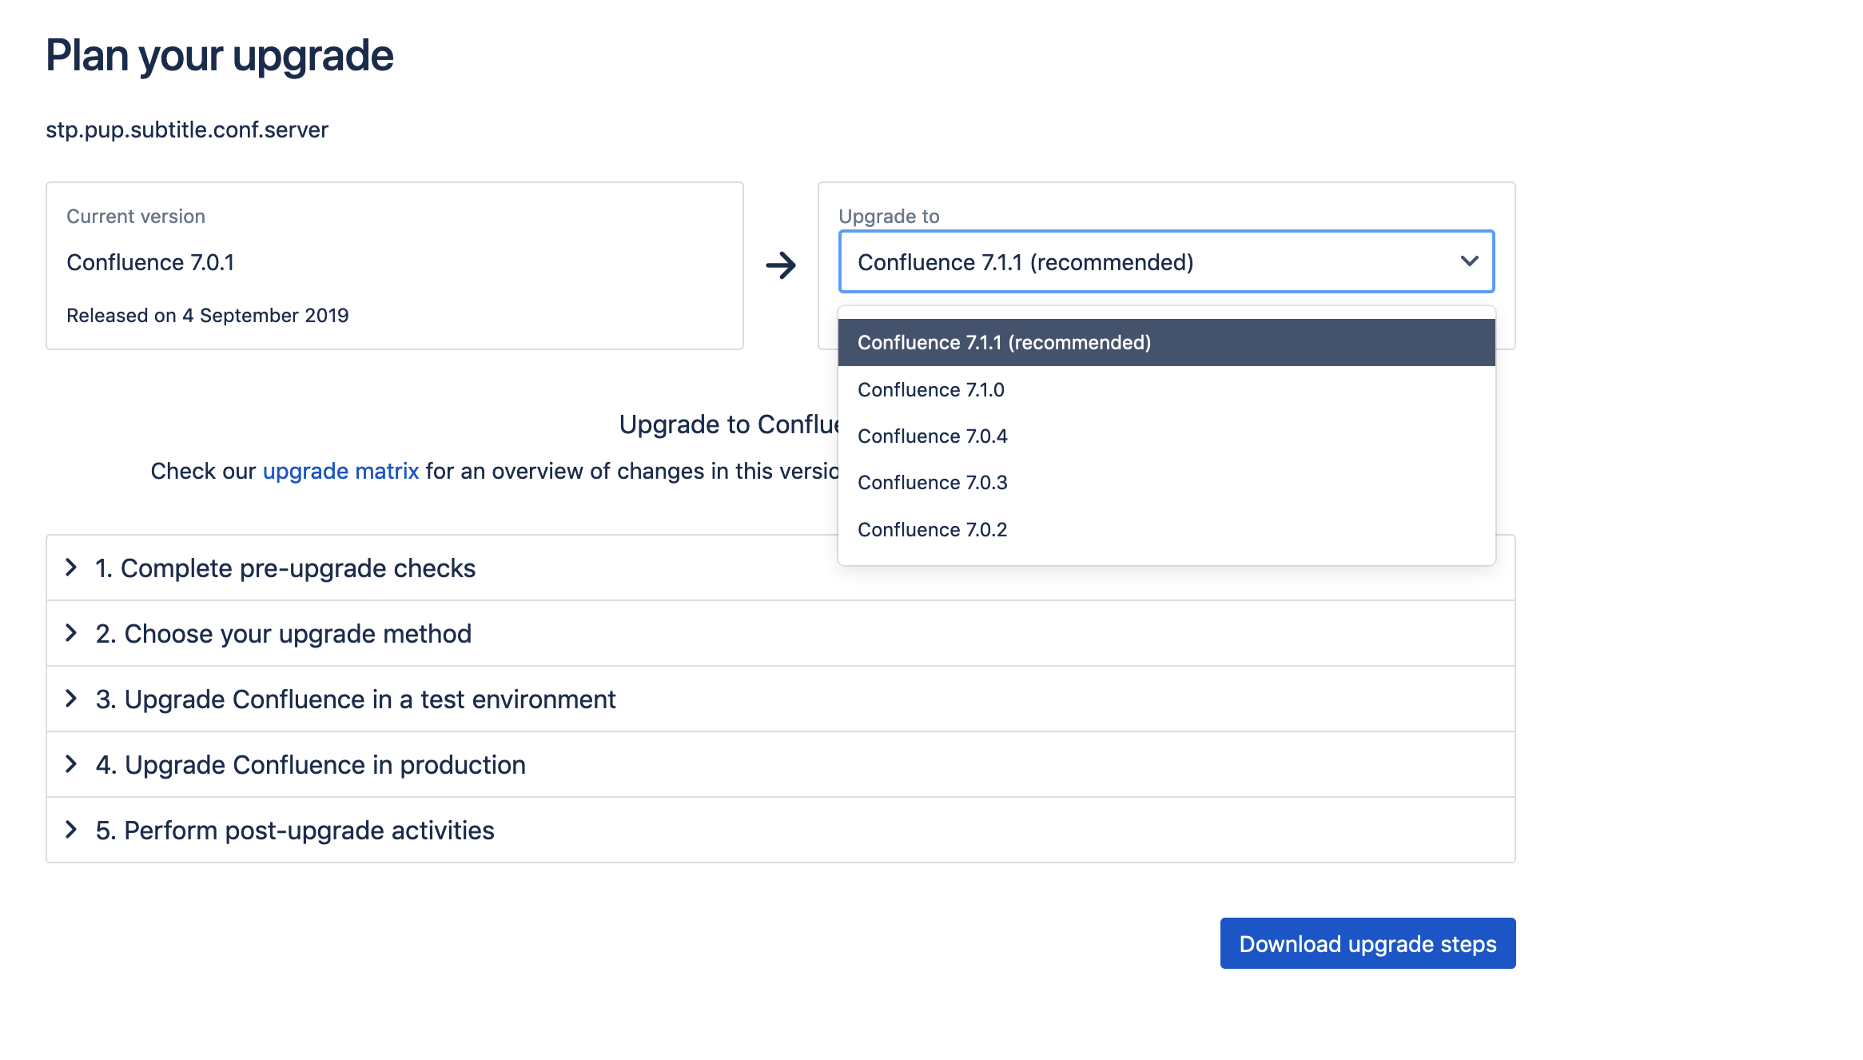Pick Confluence 7.0.4 in dropdown list
The image size is (1863, 1060).
click(x=933, y=436)
